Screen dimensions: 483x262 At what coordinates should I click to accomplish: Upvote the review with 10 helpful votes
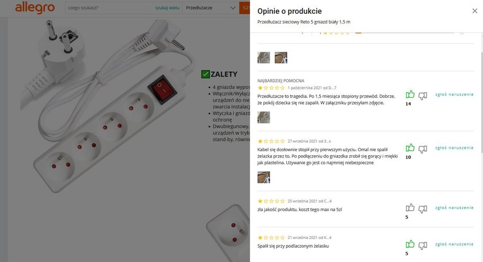click(409, 148)
